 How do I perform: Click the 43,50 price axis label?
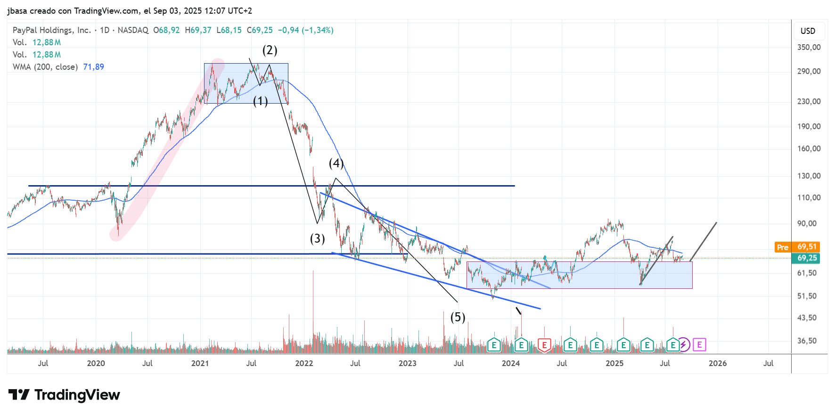pos(807,318)
